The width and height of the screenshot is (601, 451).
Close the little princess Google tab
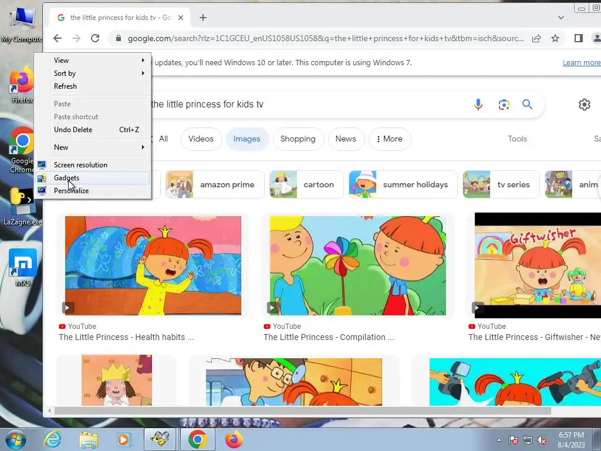pyautogui.click(x=181, y=18)
